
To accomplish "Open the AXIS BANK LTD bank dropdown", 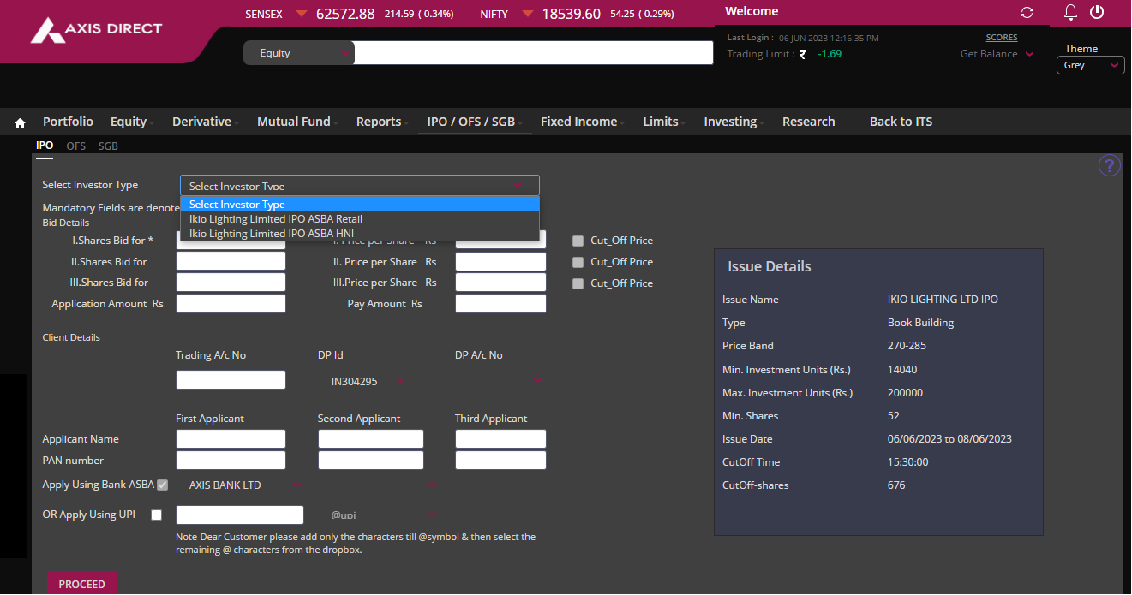I will 245,485.
